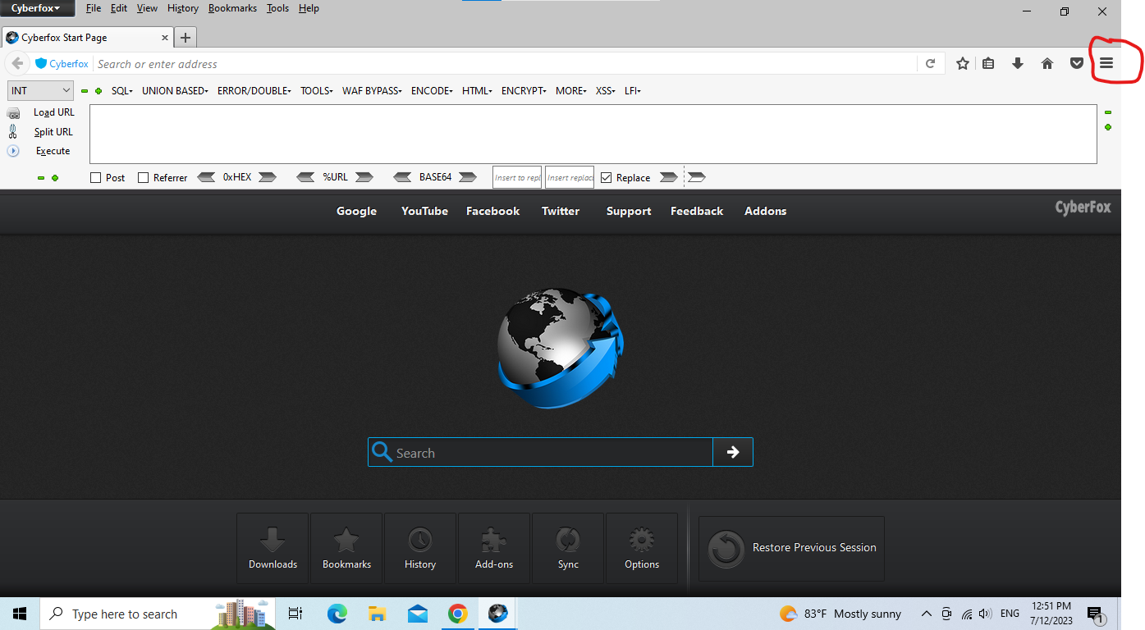Expand the ENCODE dropdown
Screen dimensions: 1145x630
pyautogui.click(x=432, y=91)
